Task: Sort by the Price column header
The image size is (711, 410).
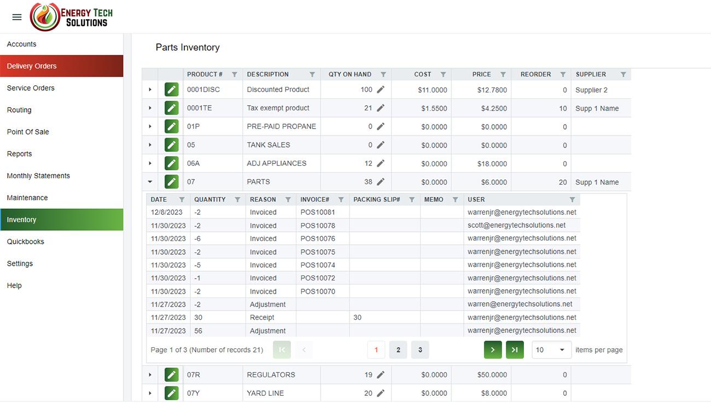Action: click(481, 74)
